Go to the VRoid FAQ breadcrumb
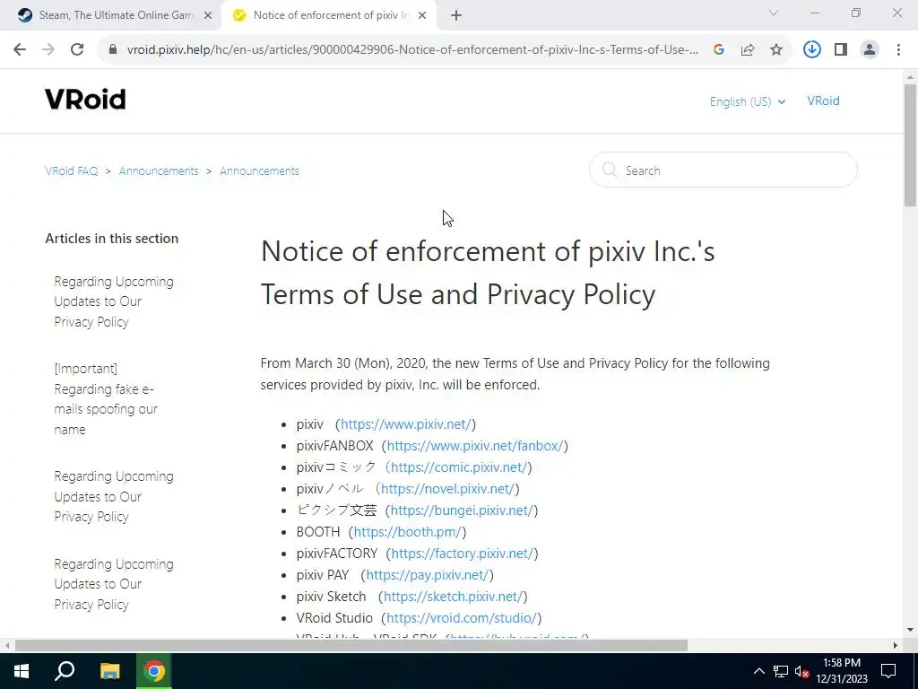 pyautogui.click(x=72, y=171)
